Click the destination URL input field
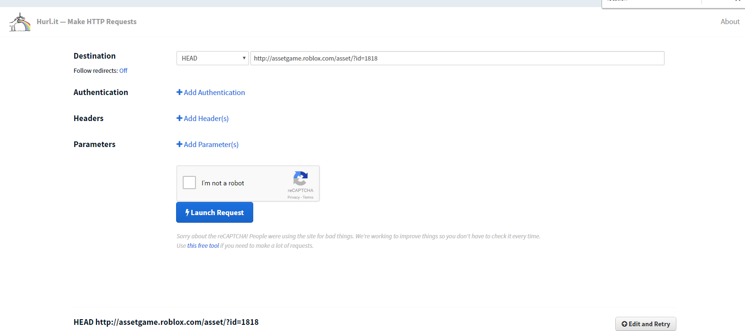This screenshot has height=331, width=745. (x=457, y=58)
